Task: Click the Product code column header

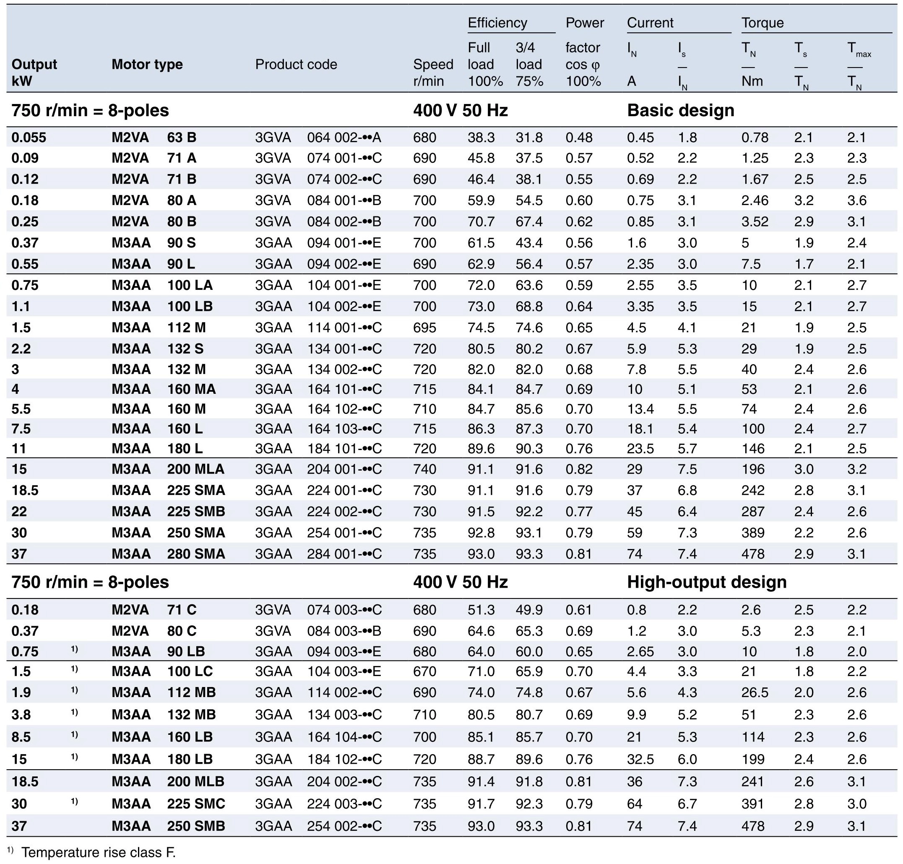Action: tap(296, 64)
